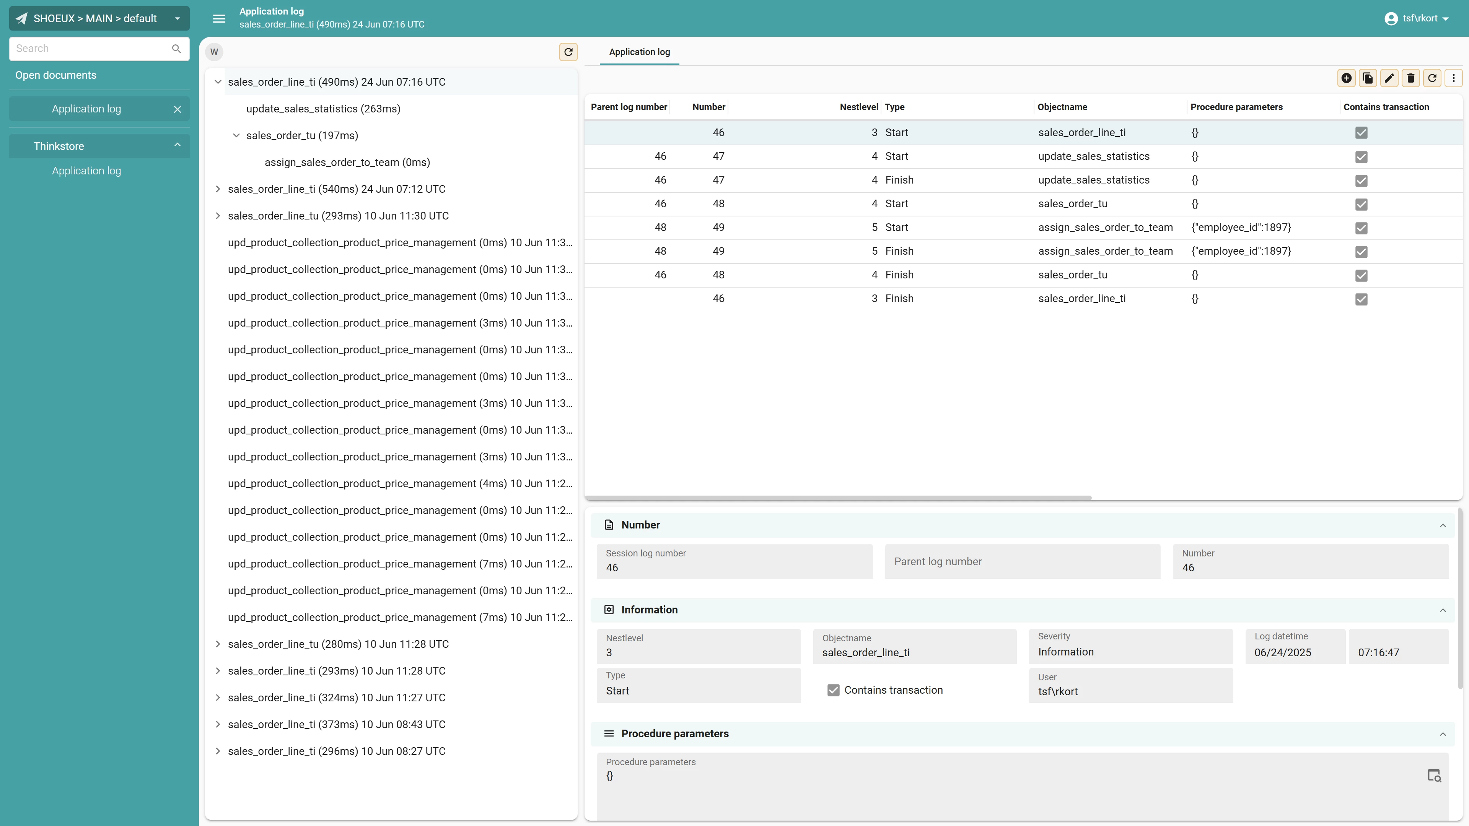Expand sales_order_line_ti (373ms) tree node

[x=218, y=725]
